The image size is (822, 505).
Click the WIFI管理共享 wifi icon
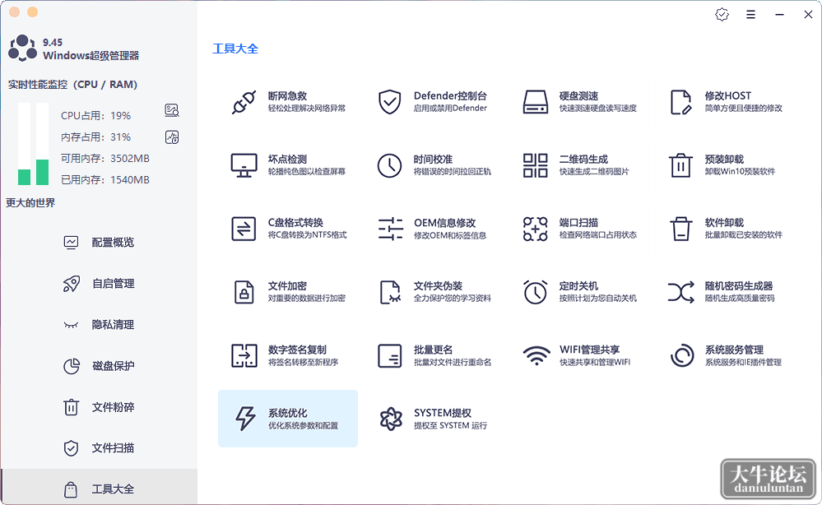point(536,355)
